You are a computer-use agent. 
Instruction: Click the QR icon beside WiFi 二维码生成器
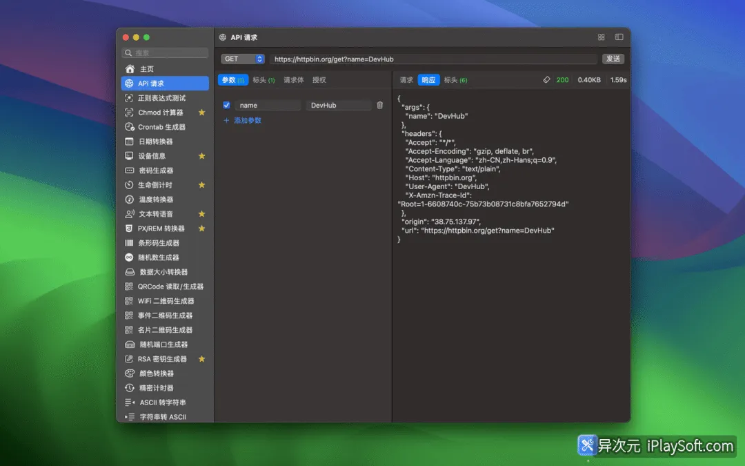pos(129,301)
